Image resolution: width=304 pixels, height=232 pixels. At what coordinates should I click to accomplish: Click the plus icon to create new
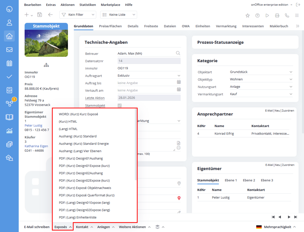(x=26, y=15)
